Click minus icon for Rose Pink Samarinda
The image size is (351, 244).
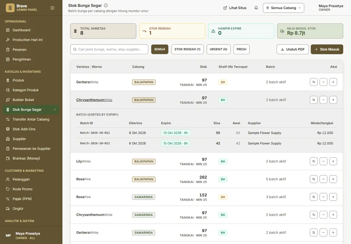click(x=323, y=197)
